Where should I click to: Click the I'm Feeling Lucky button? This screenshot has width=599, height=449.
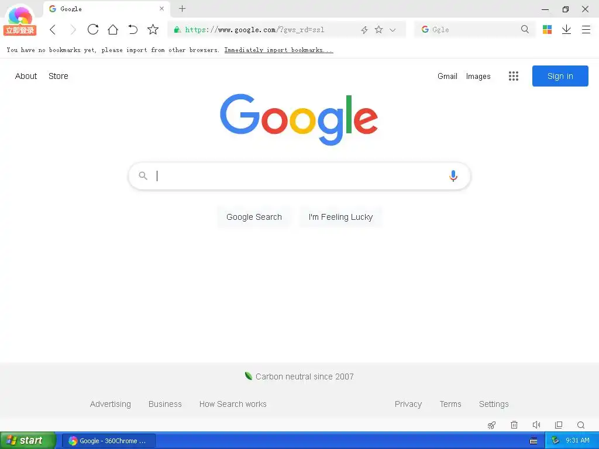[x=340, y=217]
